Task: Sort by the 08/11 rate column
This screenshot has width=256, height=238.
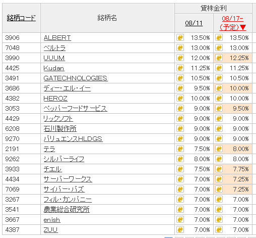Action: coord(194,23)
